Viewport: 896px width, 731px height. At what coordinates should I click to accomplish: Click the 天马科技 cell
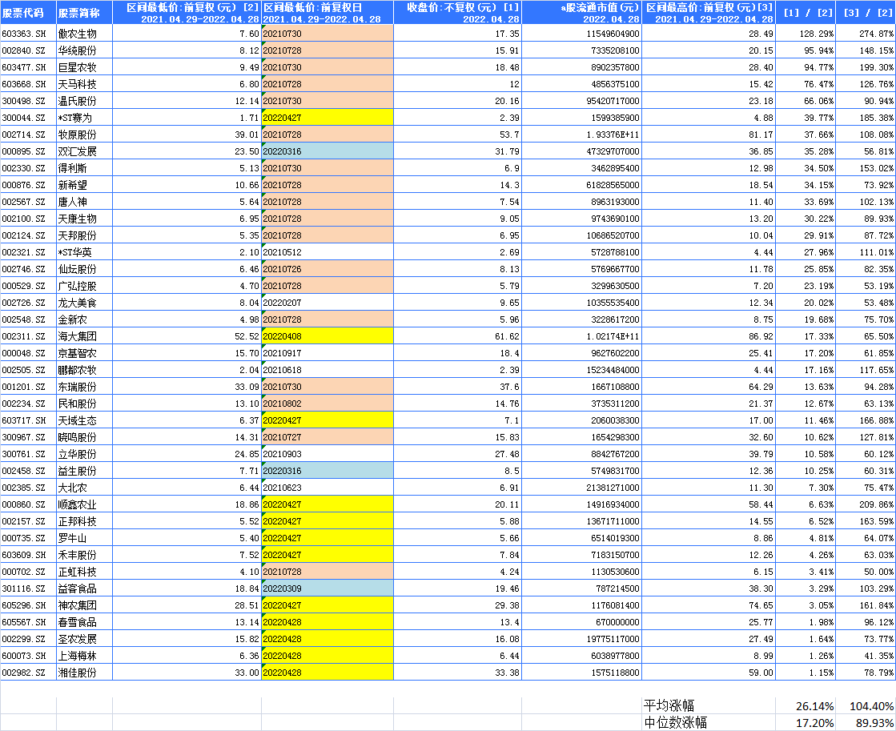(85, 84)
